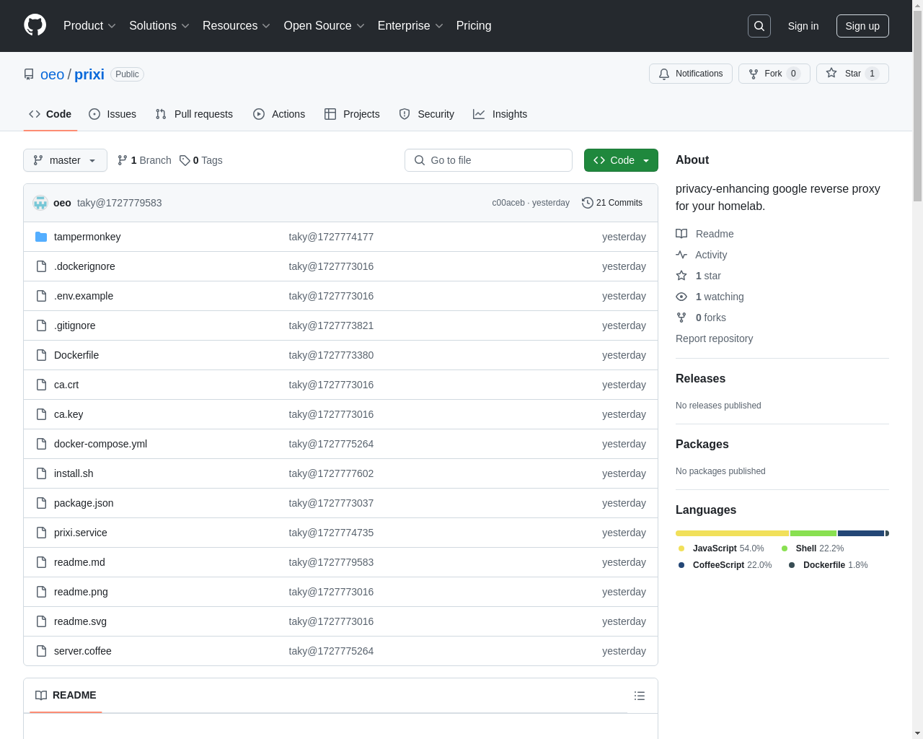Click the file icon beside .env.example
This screenshot has height=739, width=923.
(41, 296)
